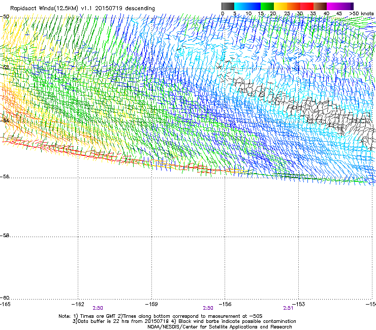Image resolution: width=376 pixels, height=330 pixels.
Task: Click the '25' legend scale label
Action: [x=287, y=13]
